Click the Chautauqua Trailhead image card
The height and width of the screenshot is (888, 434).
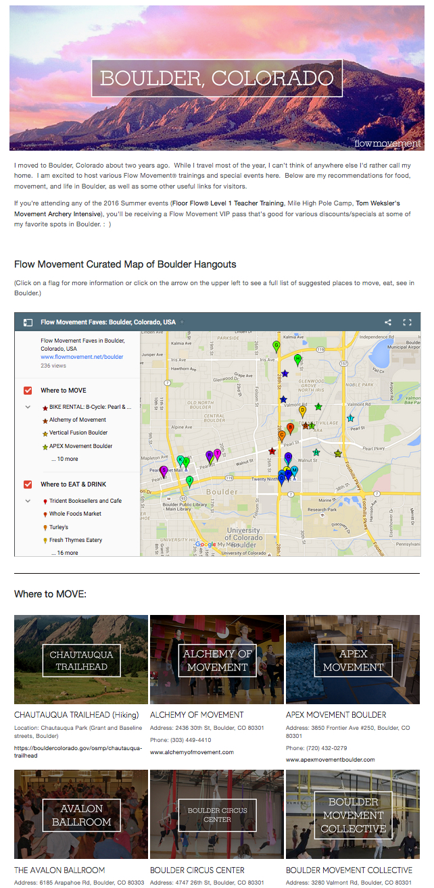pyautogui.click(x=81, y=660)
